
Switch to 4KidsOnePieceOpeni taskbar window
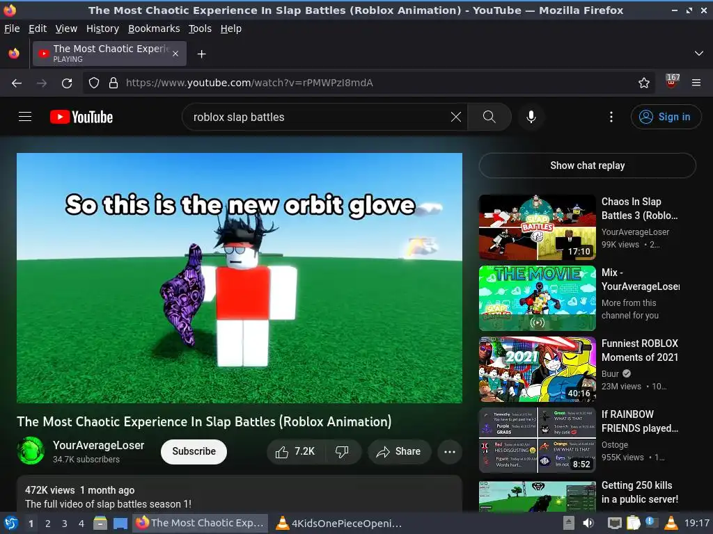coord(339,524)
